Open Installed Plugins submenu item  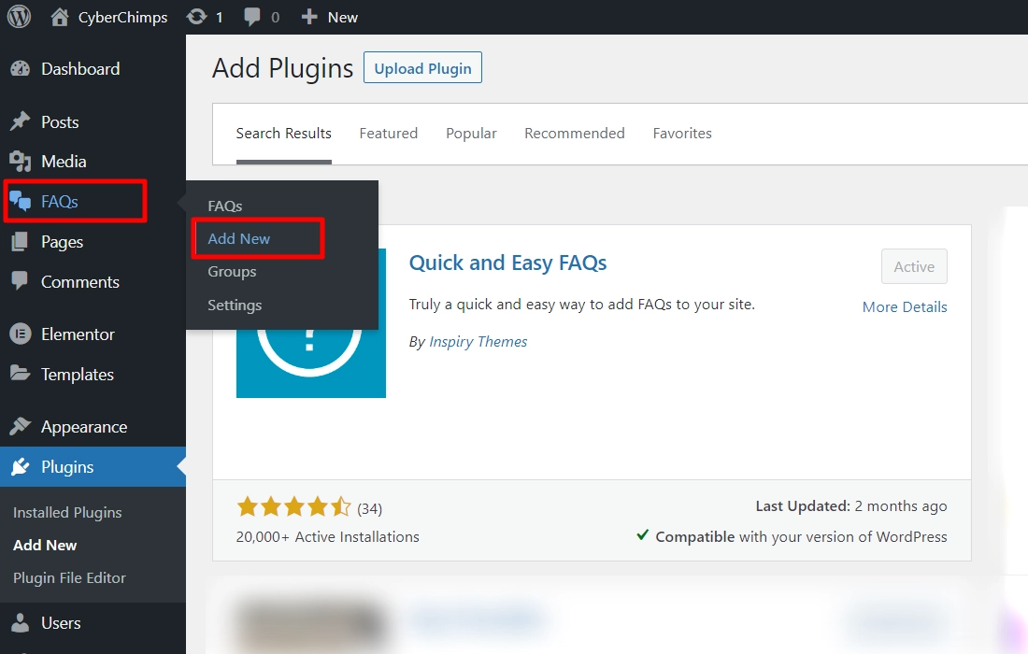point(67,512)
